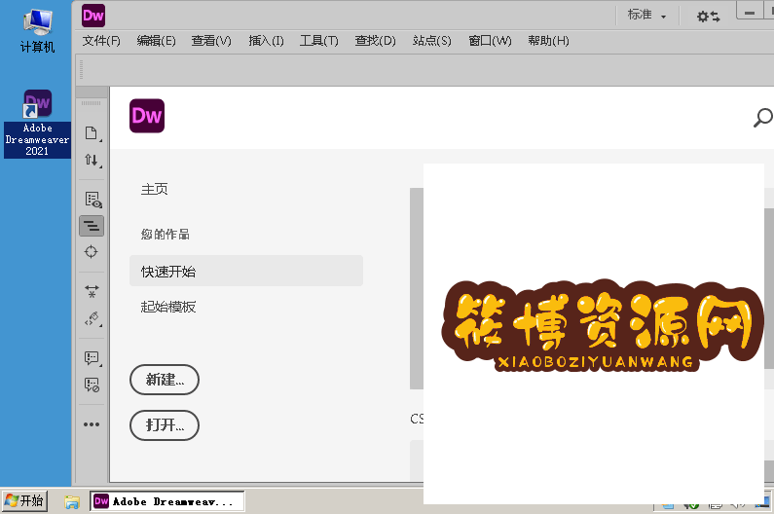Screen dimensions: 774x514
Task: Open the 工具(T) menu
Action: tap(319, 41)
